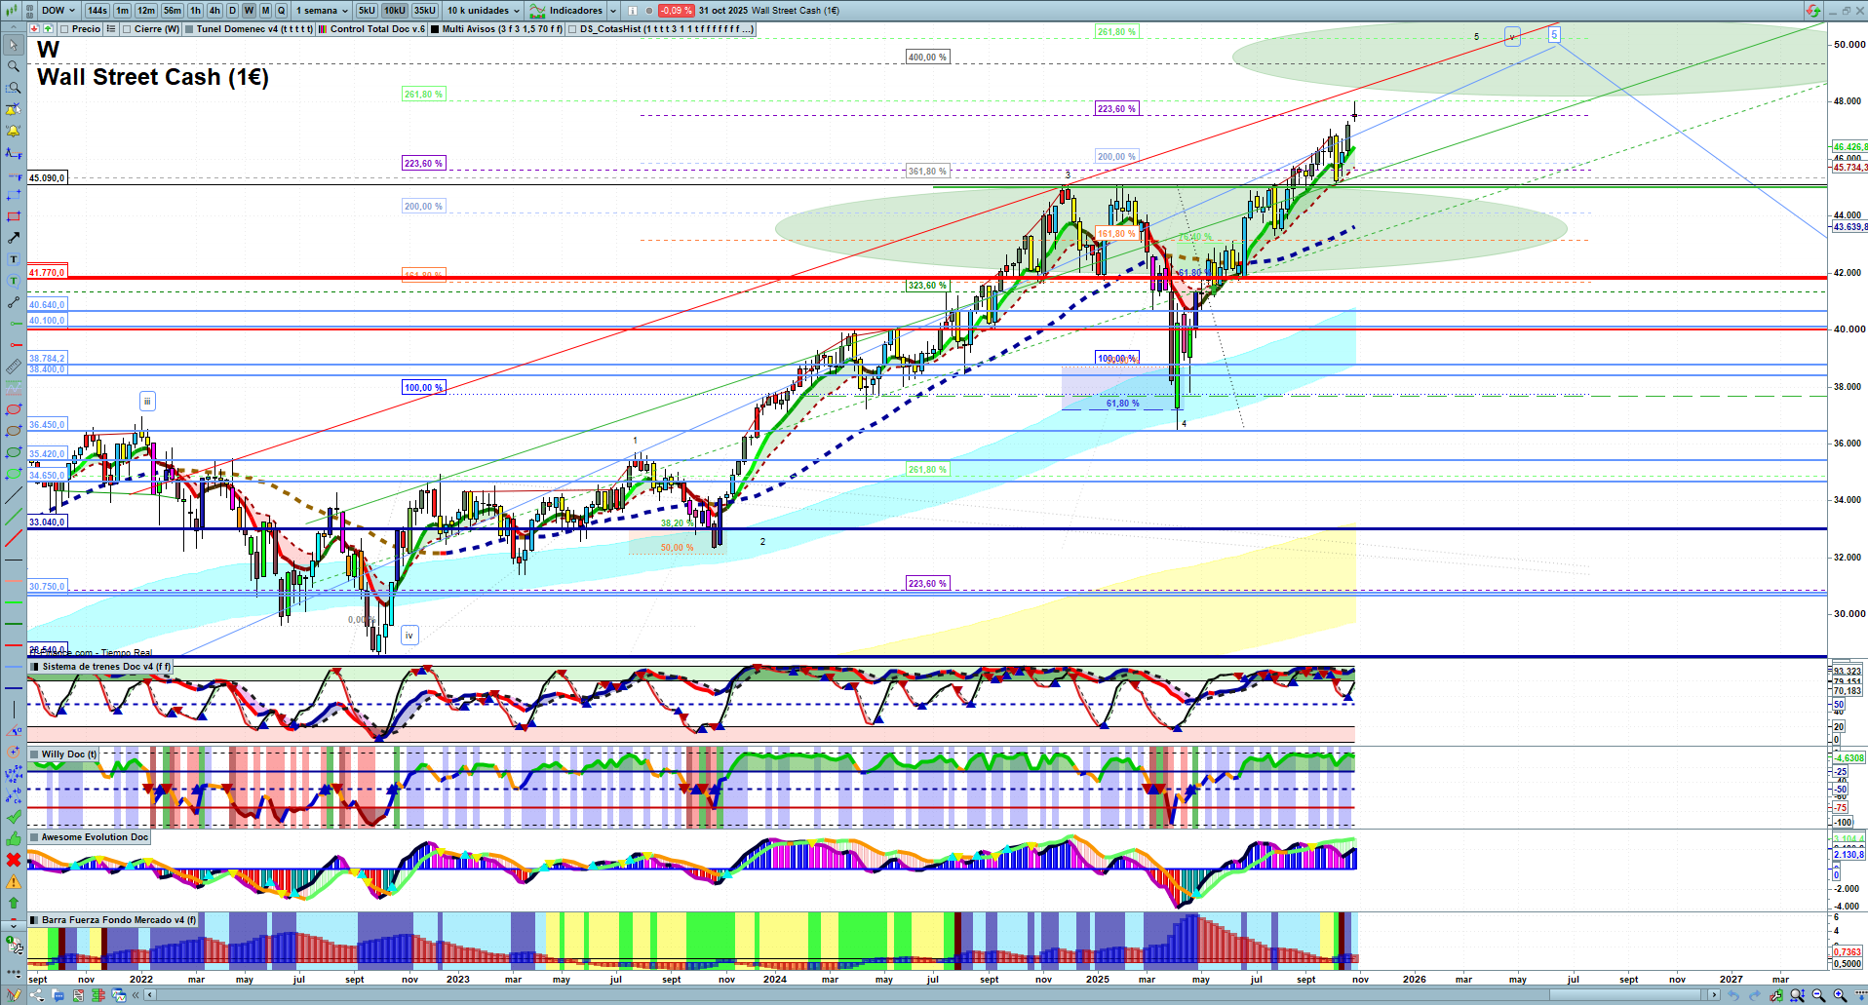The height and width of the screenshot is (1005, 1868).
Task: Click the -0,09 % change badge
Action: click(677, 11)
